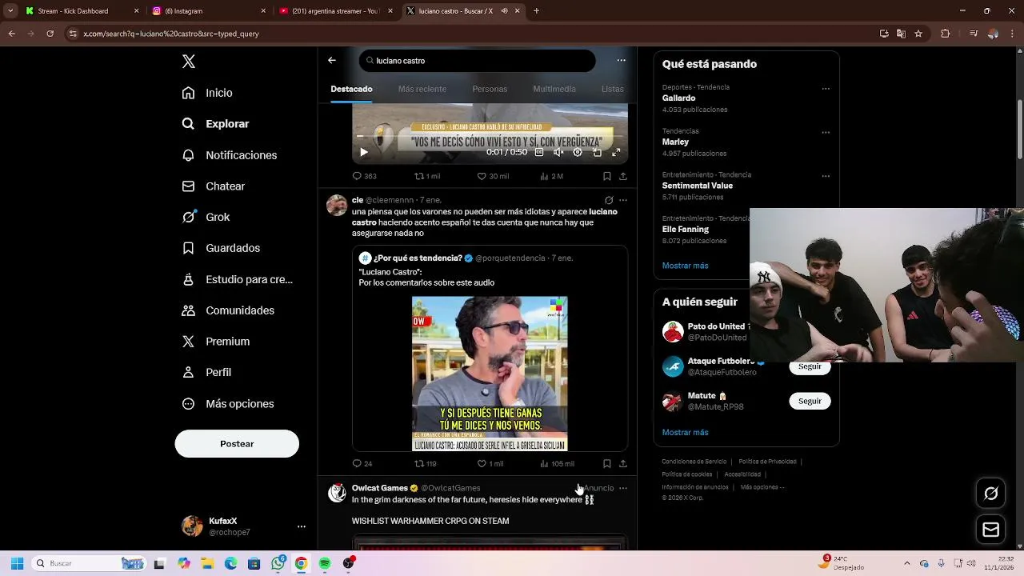Click the back arrow beside search box
The image size is (1024, 576).
(x=332, y=60)
